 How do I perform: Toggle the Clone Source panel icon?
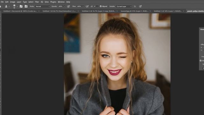pyautogui.click(x=26, y=6)
